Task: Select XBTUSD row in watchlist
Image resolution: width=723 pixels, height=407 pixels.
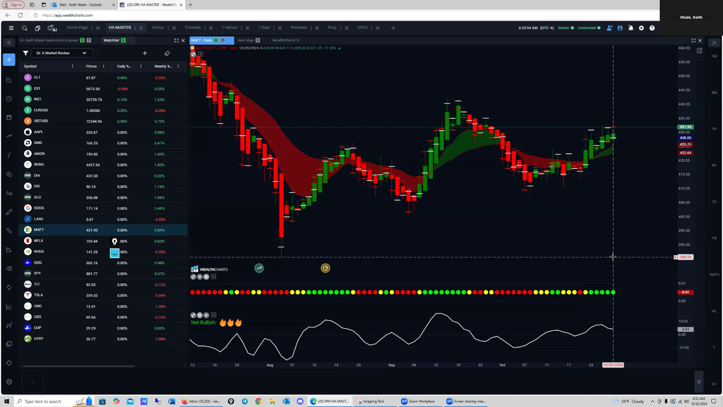Action: point(103,121)
